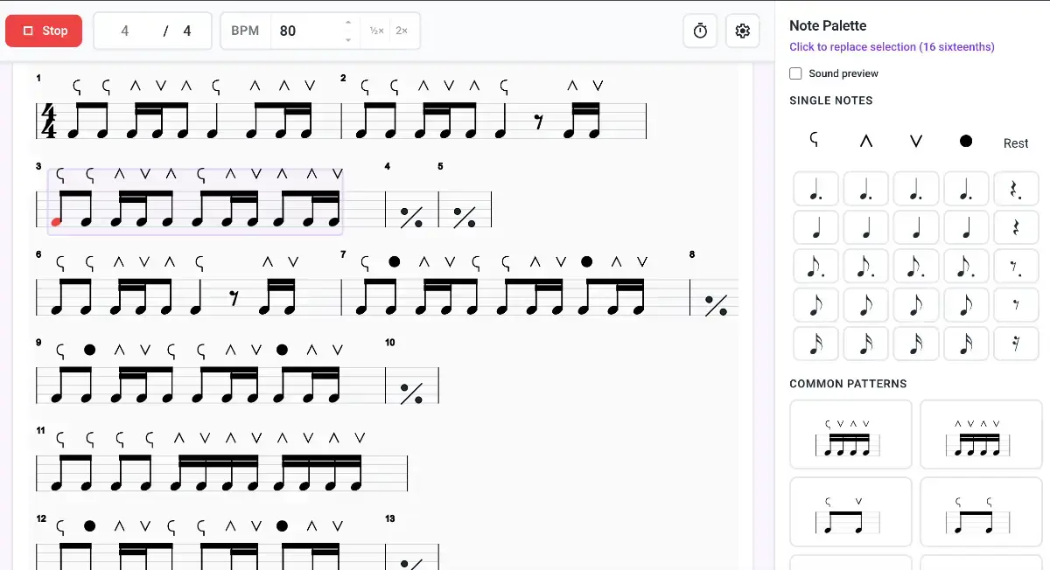Select the repeat sign in measure 8
Screen dimensions: 1050x570
[717, 305]
